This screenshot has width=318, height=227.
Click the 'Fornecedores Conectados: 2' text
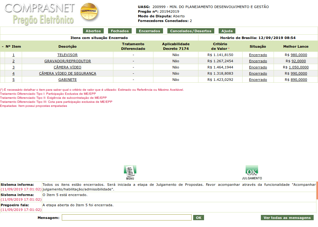[x=165, y=21]
